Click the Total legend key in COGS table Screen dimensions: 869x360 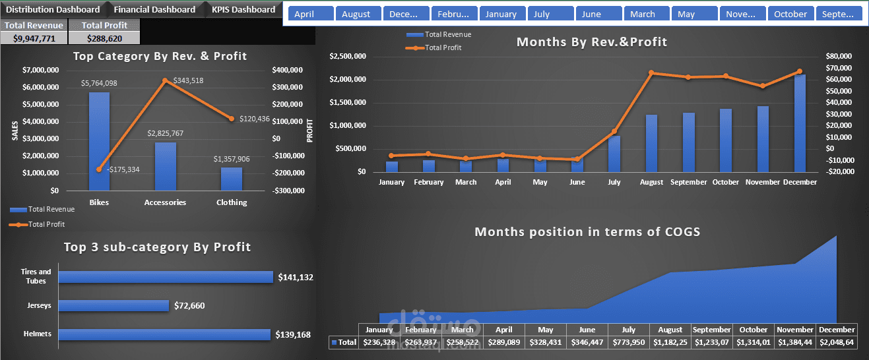(x=343, y=342)
